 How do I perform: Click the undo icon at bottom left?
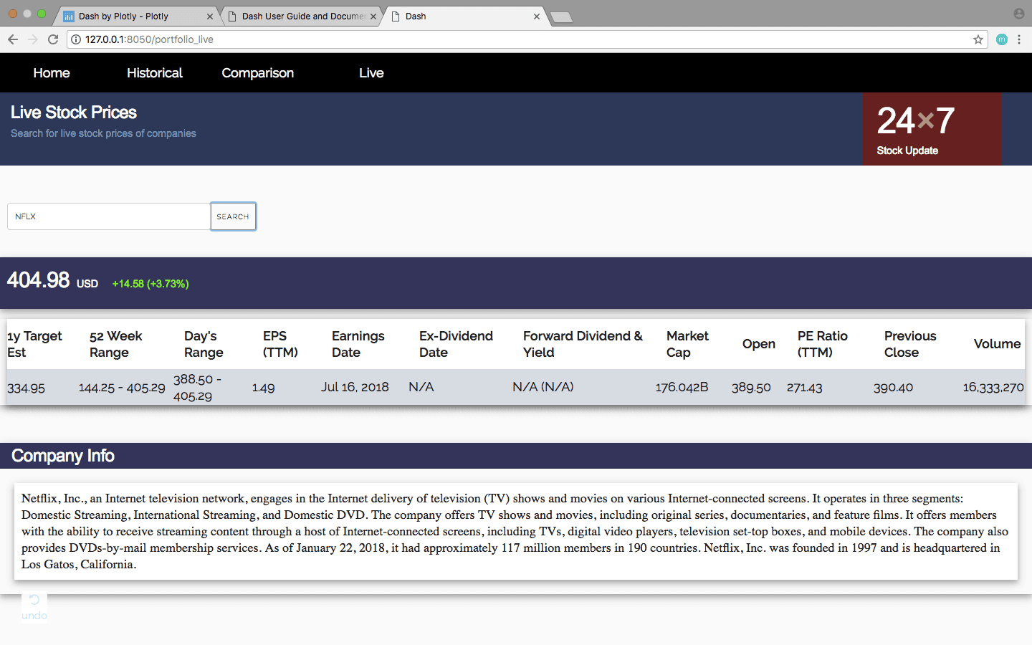pos(34,600)
